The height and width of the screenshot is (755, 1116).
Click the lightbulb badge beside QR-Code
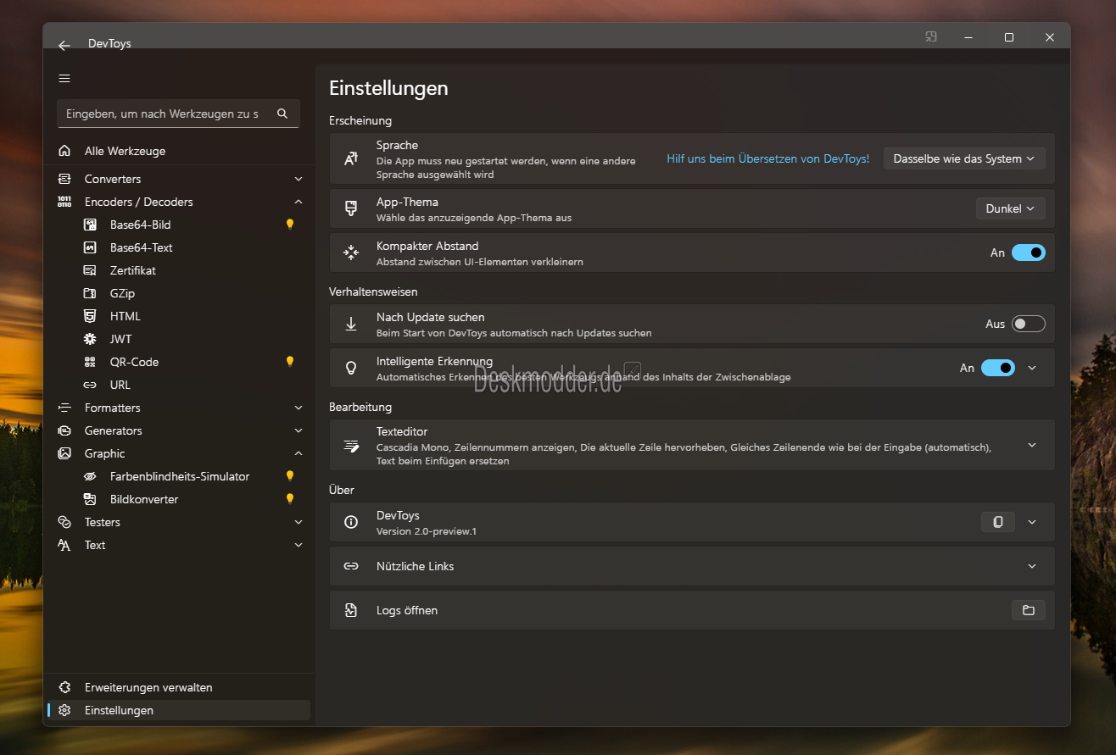pos(290,362)
